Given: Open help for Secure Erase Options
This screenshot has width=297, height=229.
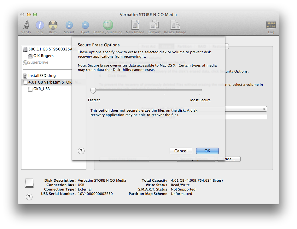Looking at the screenshot, I should (x=81, y=151).
